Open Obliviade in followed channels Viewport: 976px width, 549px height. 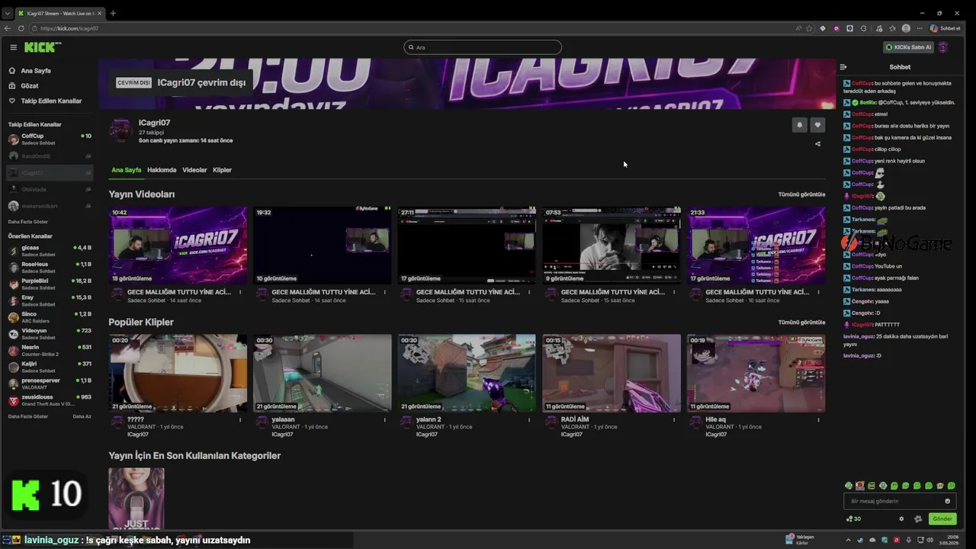click(50, 190)
